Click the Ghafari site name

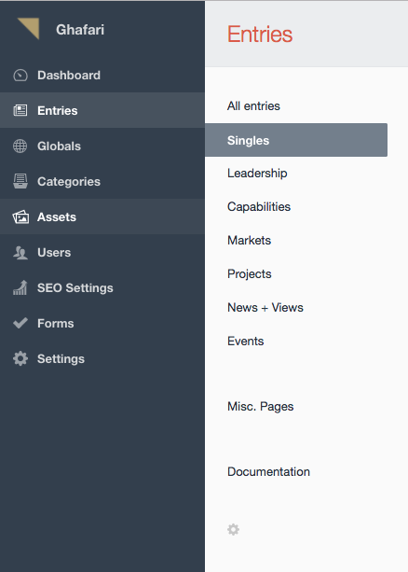click(80, 30)
